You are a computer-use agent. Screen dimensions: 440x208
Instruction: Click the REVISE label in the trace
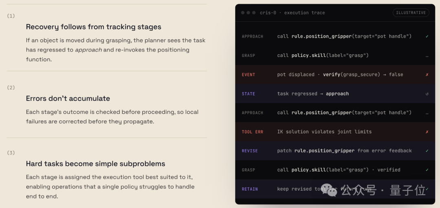point(250,151)
